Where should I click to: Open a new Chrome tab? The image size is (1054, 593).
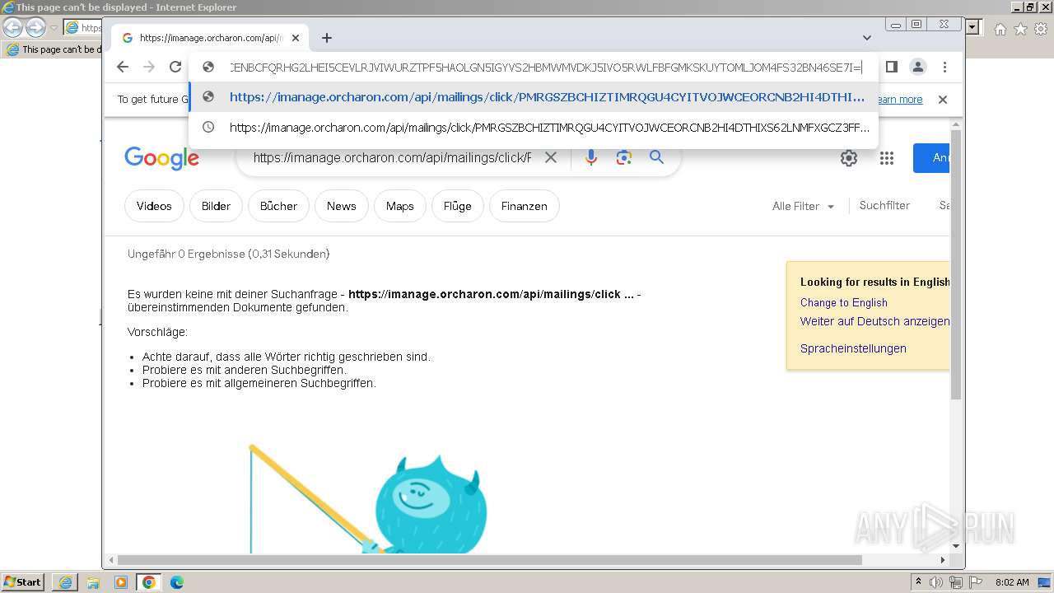click(327, 38)
